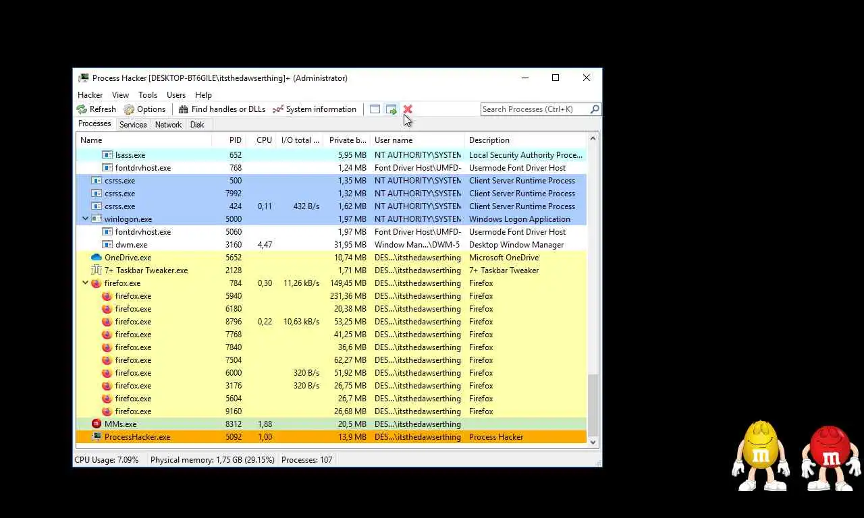Click the lsass.exe process icon
This screenshot has width=864, height=518.
click(107, 155)
